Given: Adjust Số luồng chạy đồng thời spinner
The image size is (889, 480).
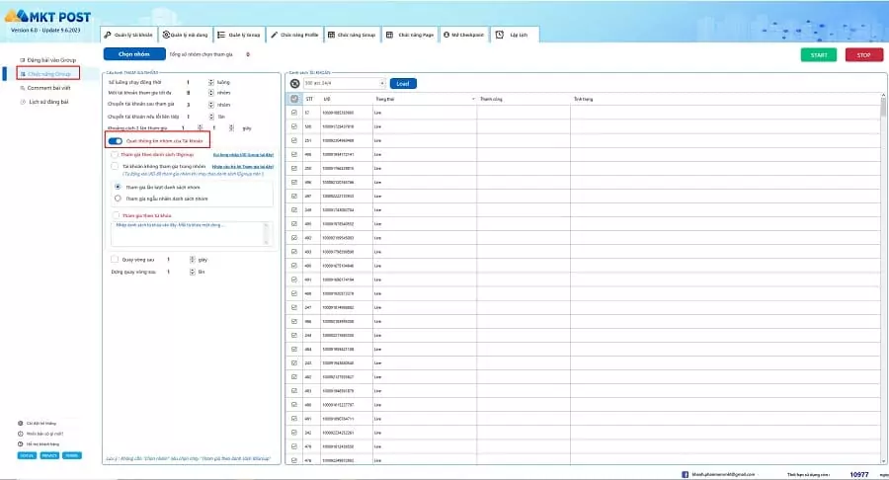Looking at the screenshot, I should pyautogui.click(x=211, y=82).
